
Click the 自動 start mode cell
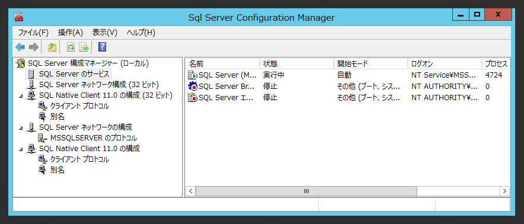click(344, 75)
